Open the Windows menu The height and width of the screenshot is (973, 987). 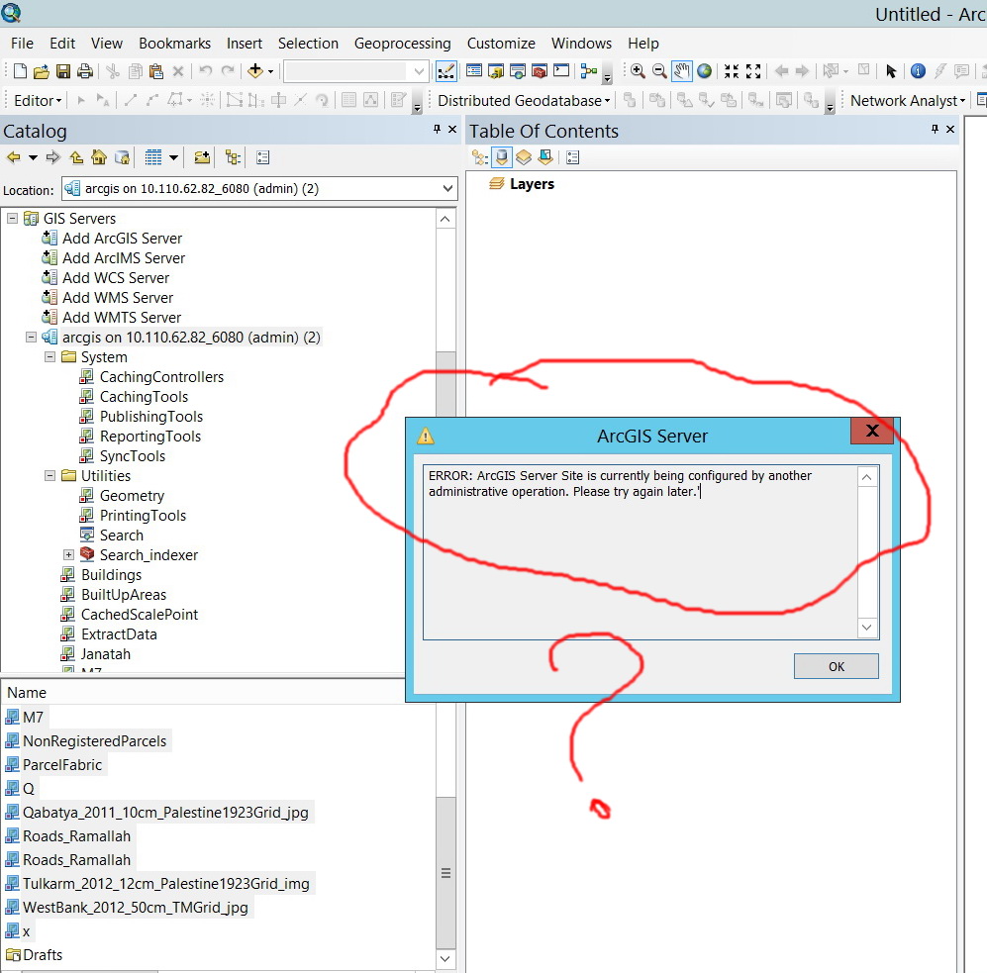[581, 44]
